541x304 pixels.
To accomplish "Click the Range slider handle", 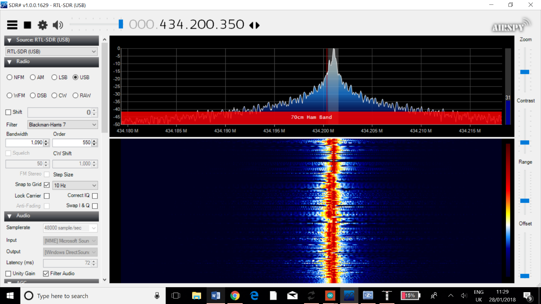I will coord(525,201).
